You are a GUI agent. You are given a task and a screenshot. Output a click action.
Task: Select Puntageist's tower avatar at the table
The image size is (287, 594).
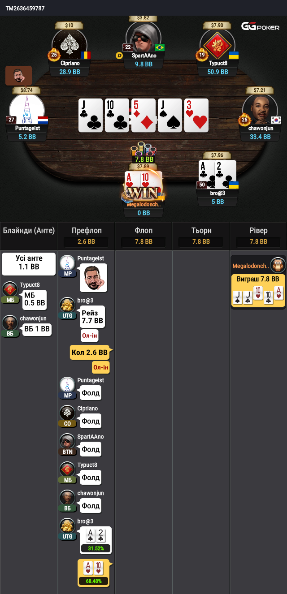pos(27,110)
